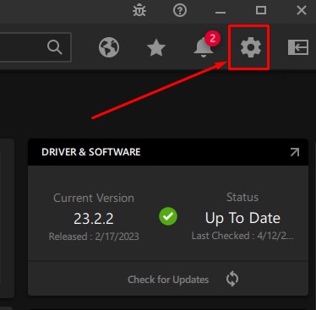Click the refresh arrows icon
Screen dimensions: 316x310
(232, 279)
